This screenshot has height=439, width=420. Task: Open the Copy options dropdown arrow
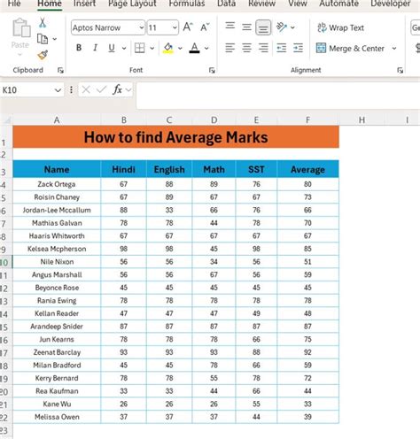(55, 39)
